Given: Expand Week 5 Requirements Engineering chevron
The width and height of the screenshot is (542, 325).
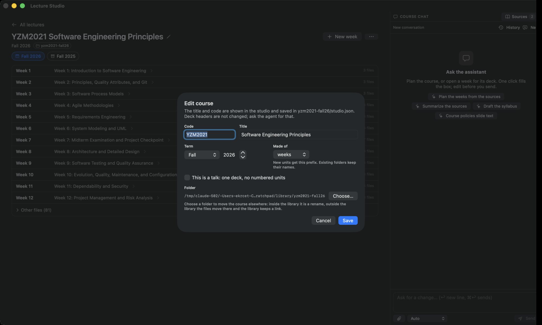Looking at the screenshot, I should point(131,117).
